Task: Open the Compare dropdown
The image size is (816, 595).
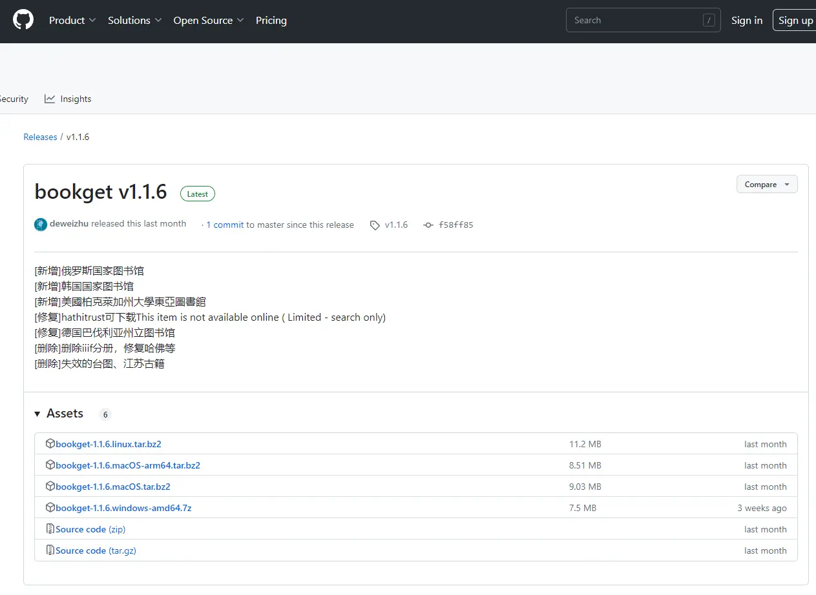Action: coord(767,184)
